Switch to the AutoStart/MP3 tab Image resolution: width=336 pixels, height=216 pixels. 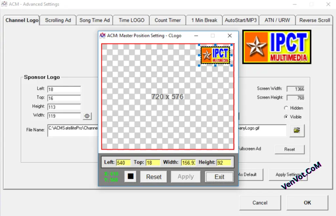tap(241, 20)
